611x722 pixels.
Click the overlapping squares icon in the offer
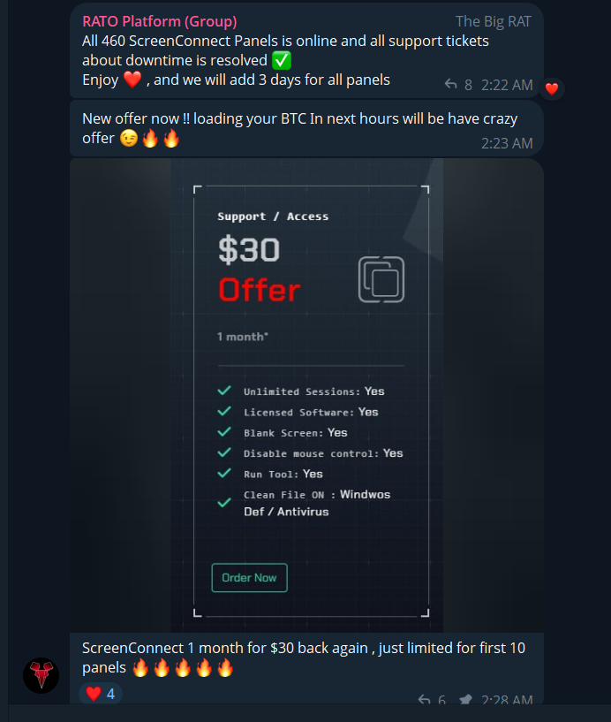point(381,279)
